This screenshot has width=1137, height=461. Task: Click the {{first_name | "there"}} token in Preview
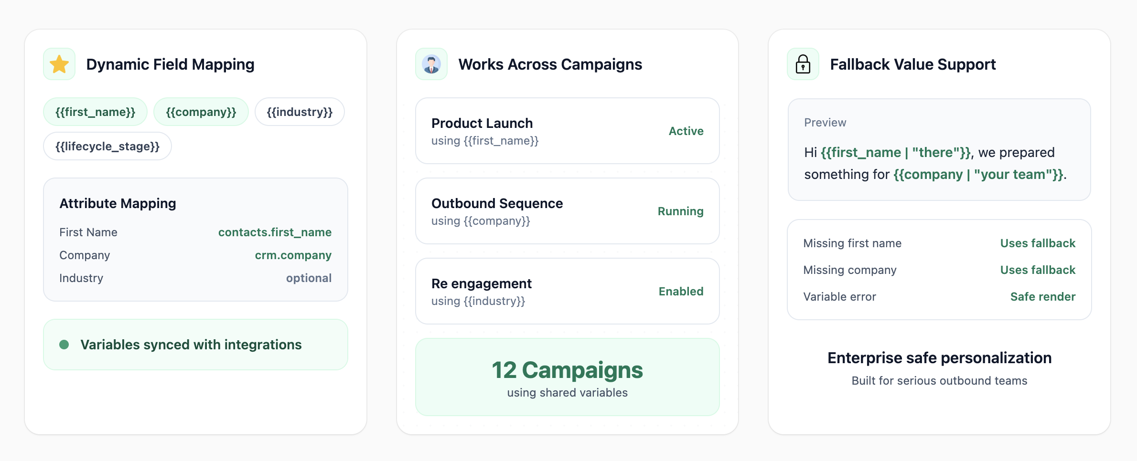896,153
